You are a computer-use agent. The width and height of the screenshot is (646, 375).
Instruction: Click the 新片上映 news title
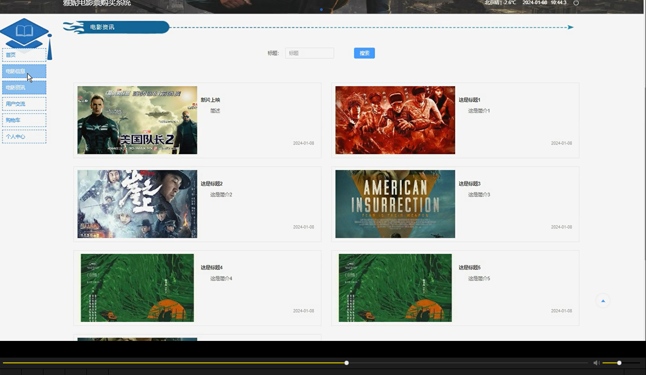[x=211, y=100]
